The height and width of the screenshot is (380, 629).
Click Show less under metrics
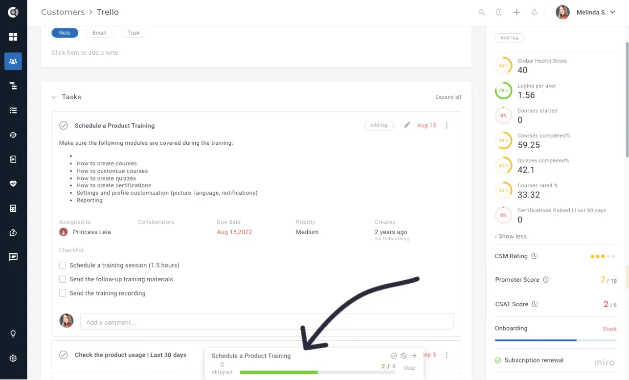click(511, 236)
